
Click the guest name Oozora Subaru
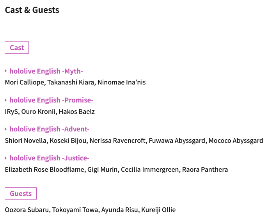click(x=27, y=210)
